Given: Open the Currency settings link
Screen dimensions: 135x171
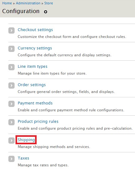Looking at the screenshot, I should coord(35,48).
